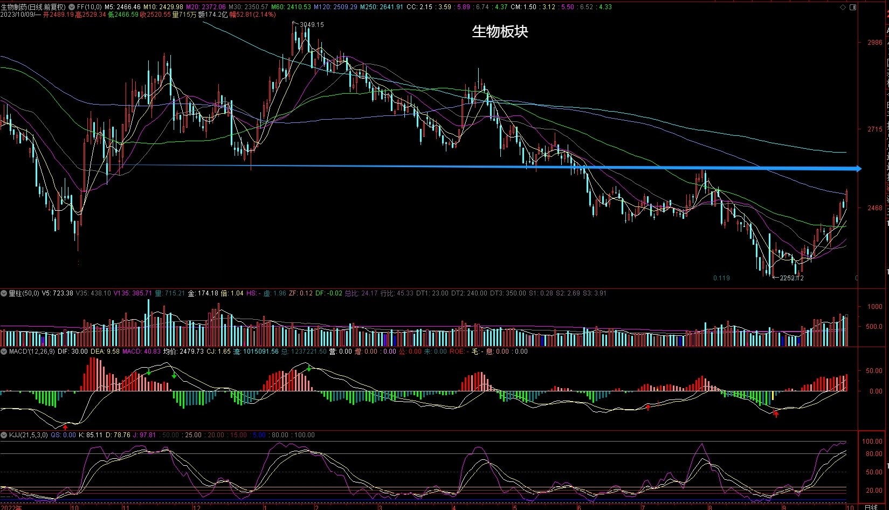Select the V35: 438.10 volume average

click(93, 293)
